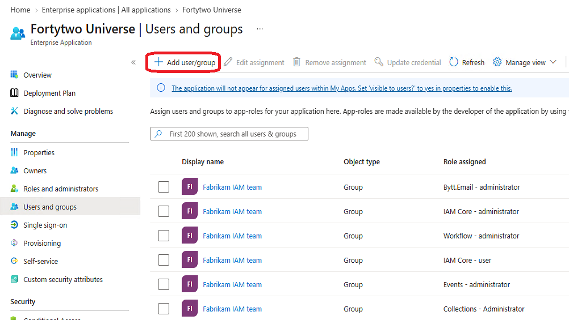Sort by Display name column header
Viewport: 569px width, 320px height.
203,161
